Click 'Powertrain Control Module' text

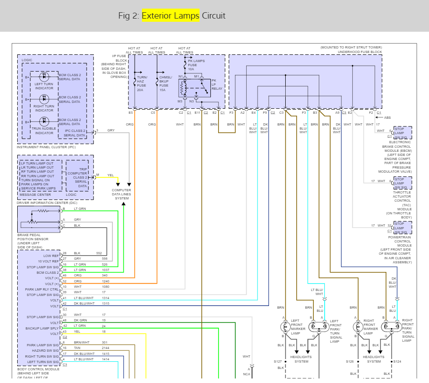pyautogui.click(x=400, y=242)
